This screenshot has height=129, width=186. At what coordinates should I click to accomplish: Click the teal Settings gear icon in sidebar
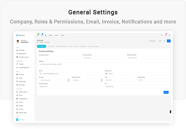coord(17,120)
